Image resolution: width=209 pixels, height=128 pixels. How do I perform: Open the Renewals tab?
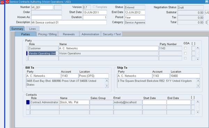69,34
